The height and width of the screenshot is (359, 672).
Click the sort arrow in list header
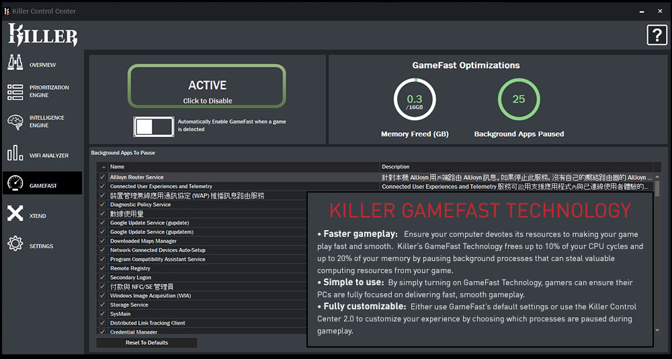[103, 167]
